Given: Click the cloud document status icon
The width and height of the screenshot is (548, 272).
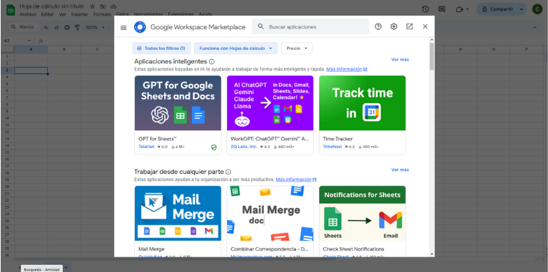Looking at the screenshot, I should pos(113,6).
